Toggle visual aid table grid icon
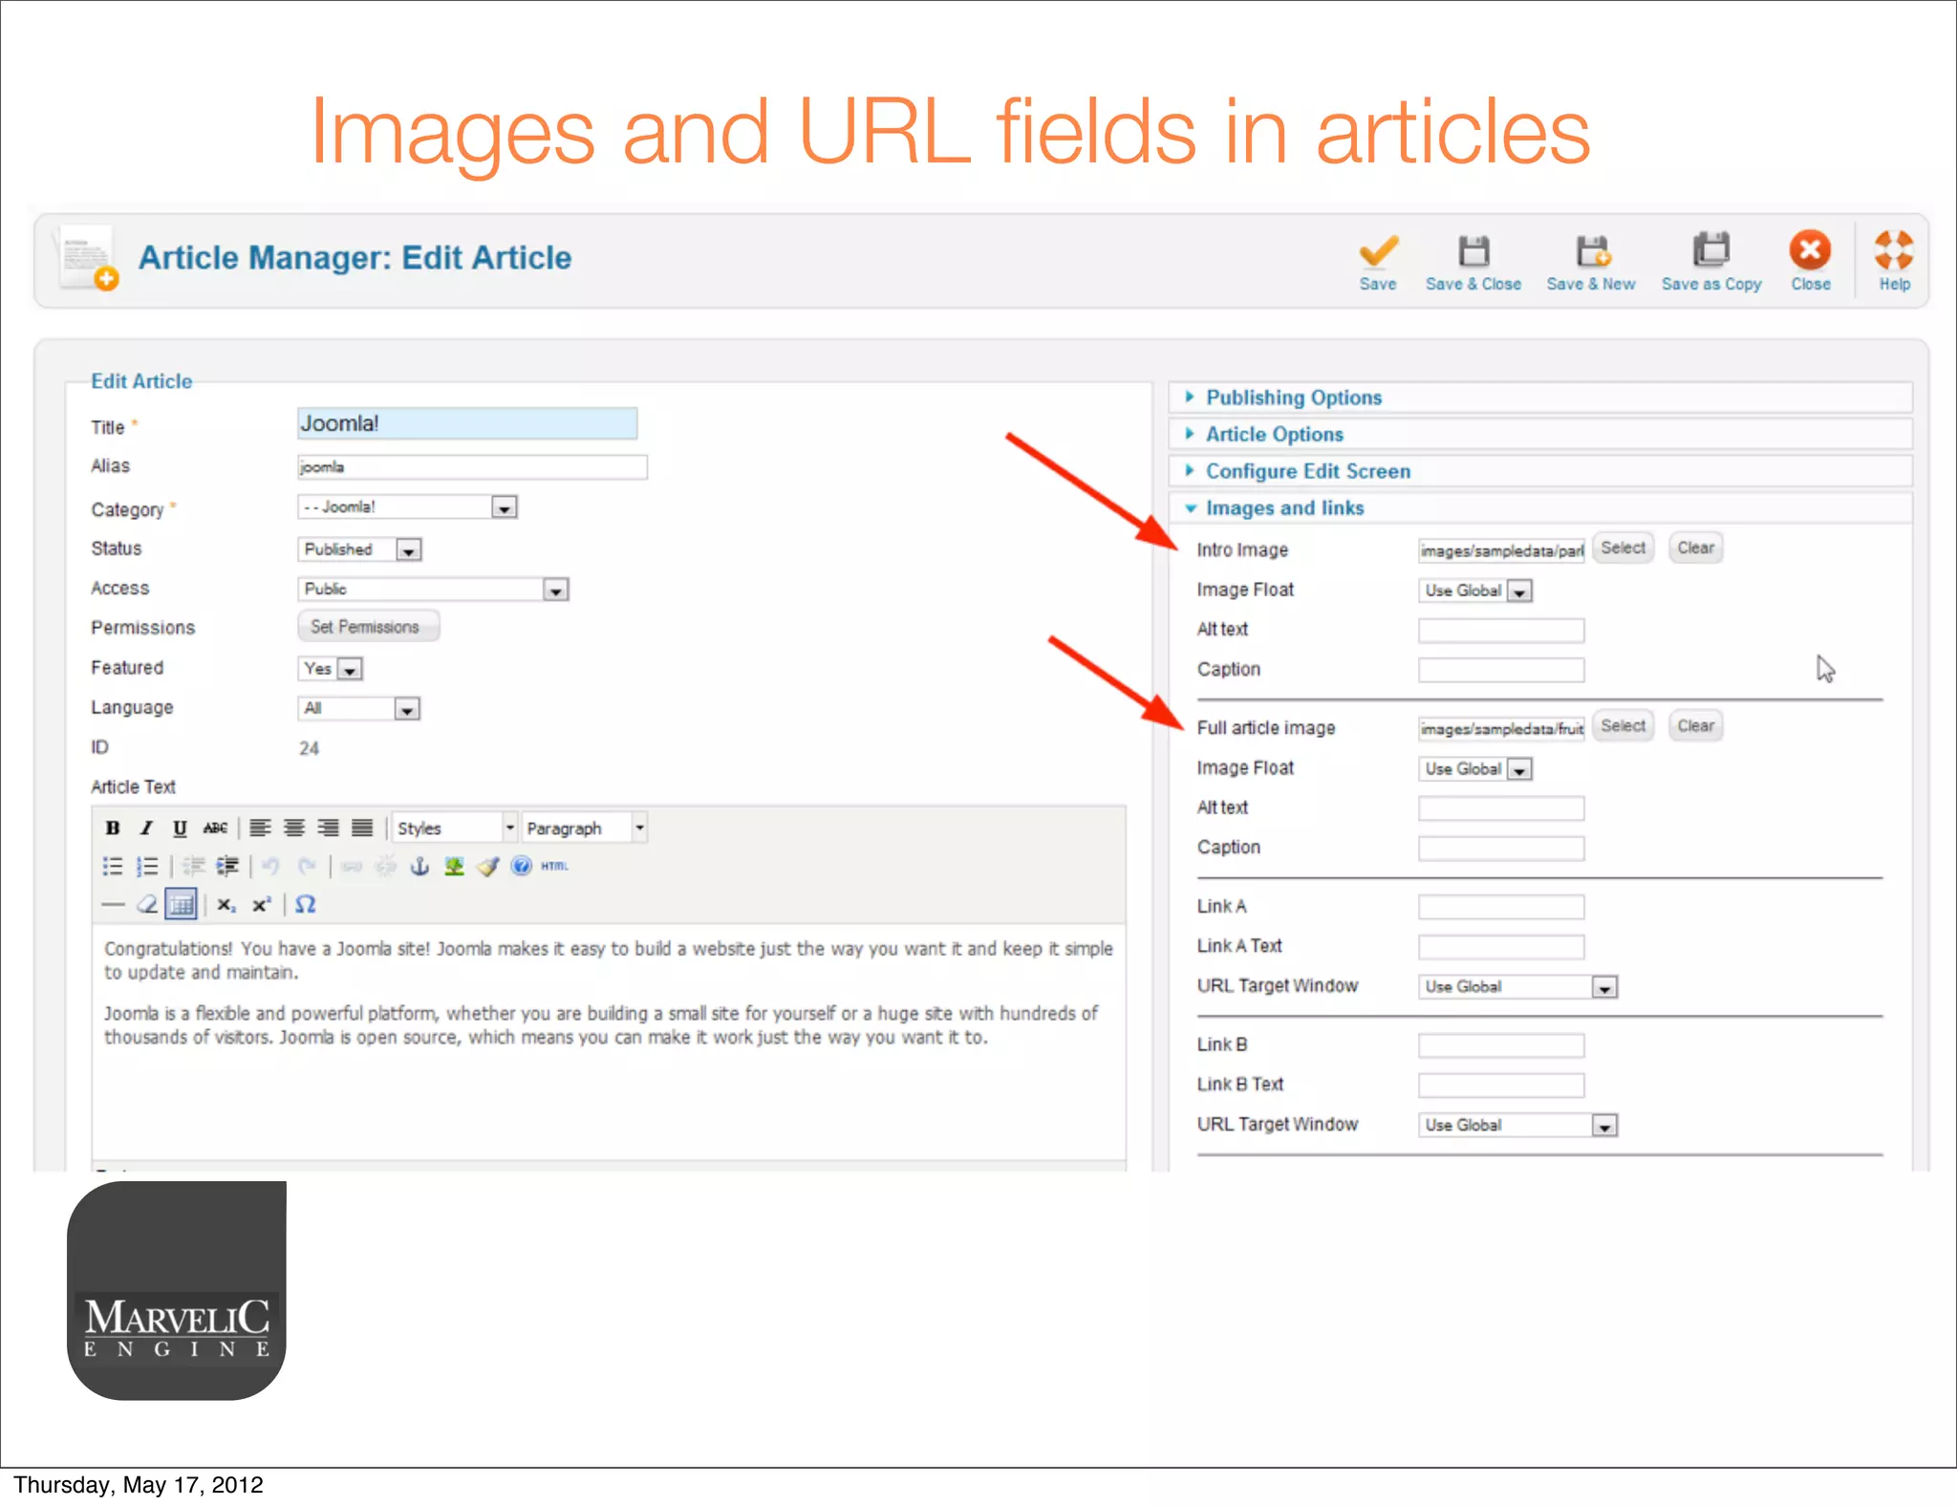The height and width of the screenshot is (1506, 1957). tap(181, 904)
